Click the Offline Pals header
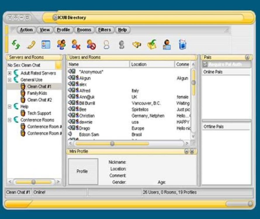260x219 pixels. pyautogui.click(x=226, y=127)
